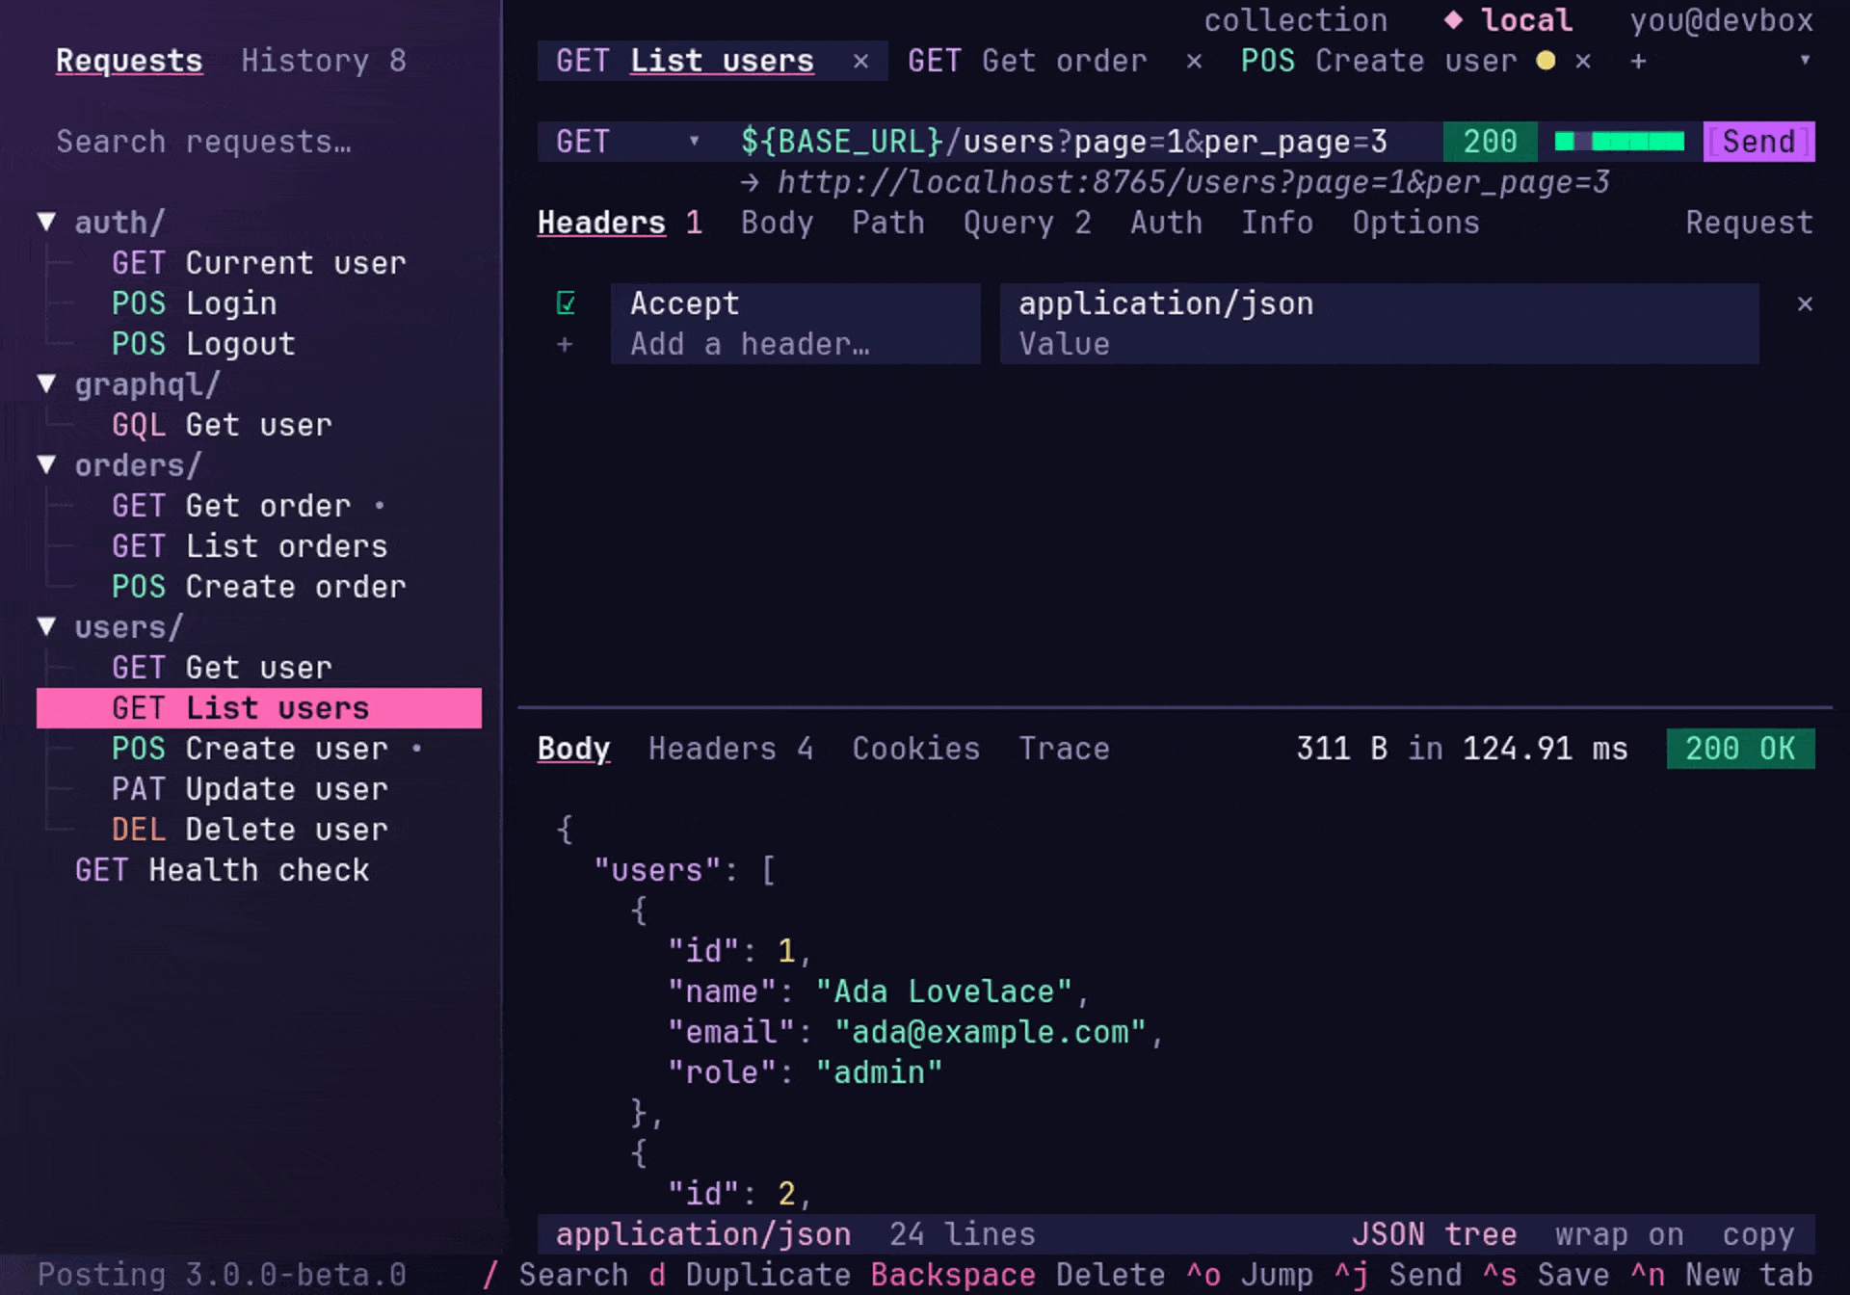Close the Get order tab
Image resolution: width=1850 pixels, height=1295 pixels.
pyautogui.click(x=1194, y=62)
